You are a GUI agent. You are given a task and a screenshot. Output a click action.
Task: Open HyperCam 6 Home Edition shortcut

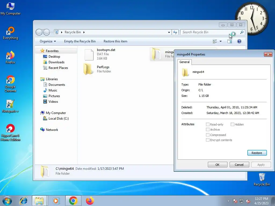(x=10, y=133)
